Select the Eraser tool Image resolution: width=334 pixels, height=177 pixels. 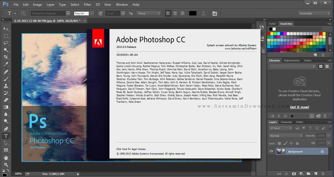(x=6, y=100)
